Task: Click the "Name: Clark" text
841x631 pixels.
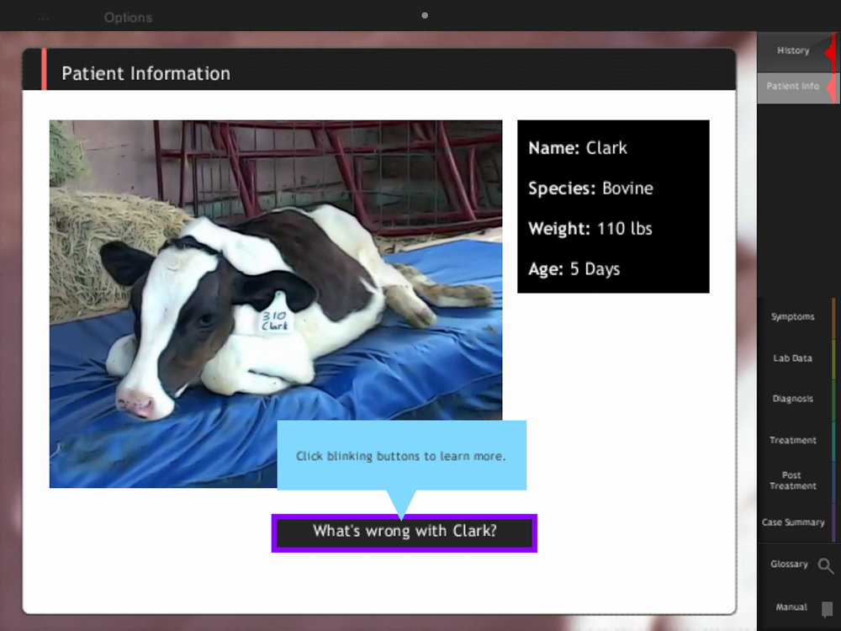Action: (578, 148)
